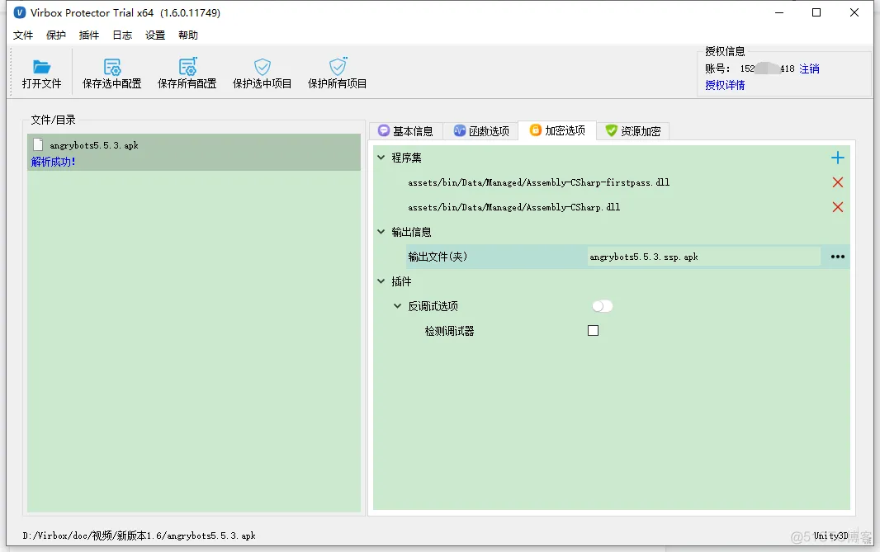Open the 设置 menu
The height and width of the screenshot is (552, 880).
(x=155, y=35)
